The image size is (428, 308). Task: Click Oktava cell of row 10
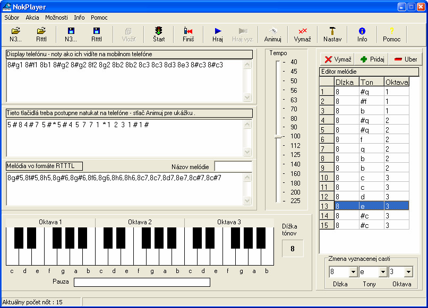click(396, 178)
